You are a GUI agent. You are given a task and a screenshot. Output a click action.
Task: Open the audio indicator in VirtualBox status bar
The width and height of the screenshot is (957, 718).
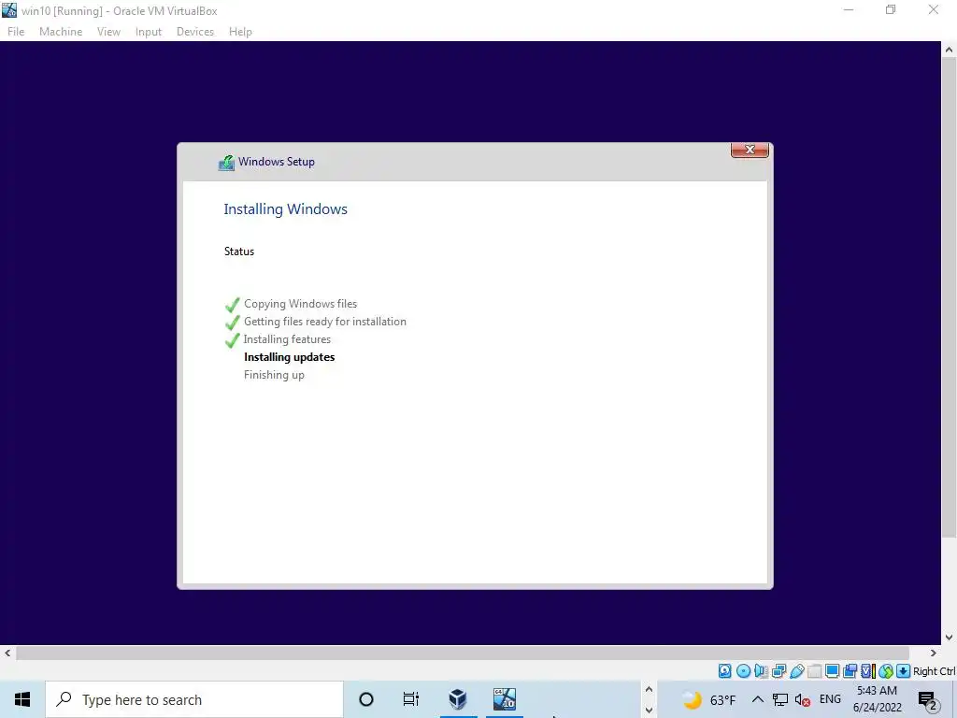pyautogui.click(x=761, y=671)
